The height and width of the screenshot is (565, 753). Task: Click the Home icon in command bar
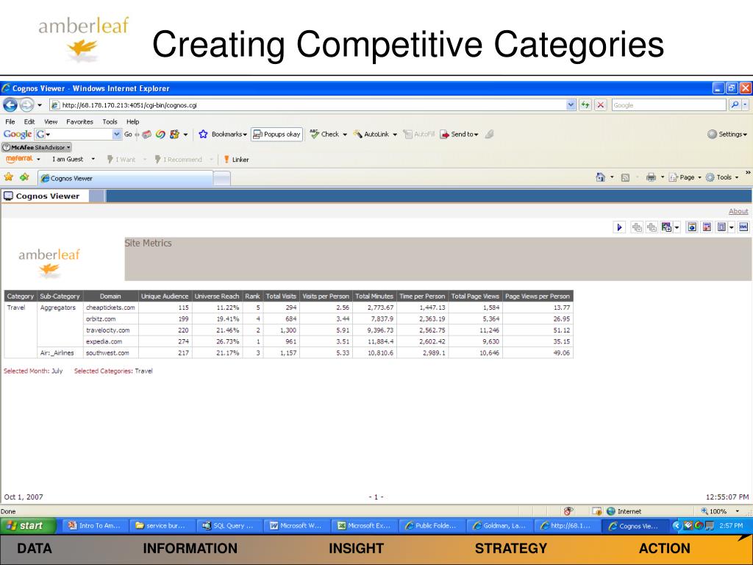click(600, 177)
